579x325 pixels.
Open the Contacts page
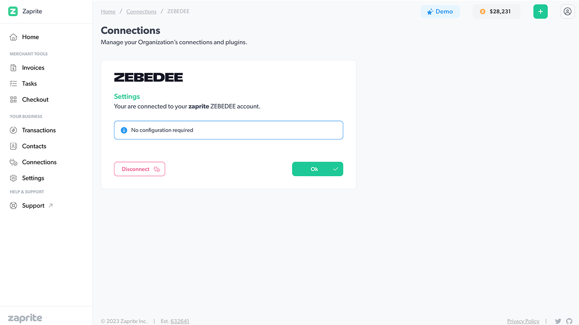click(x=34, y=146)
